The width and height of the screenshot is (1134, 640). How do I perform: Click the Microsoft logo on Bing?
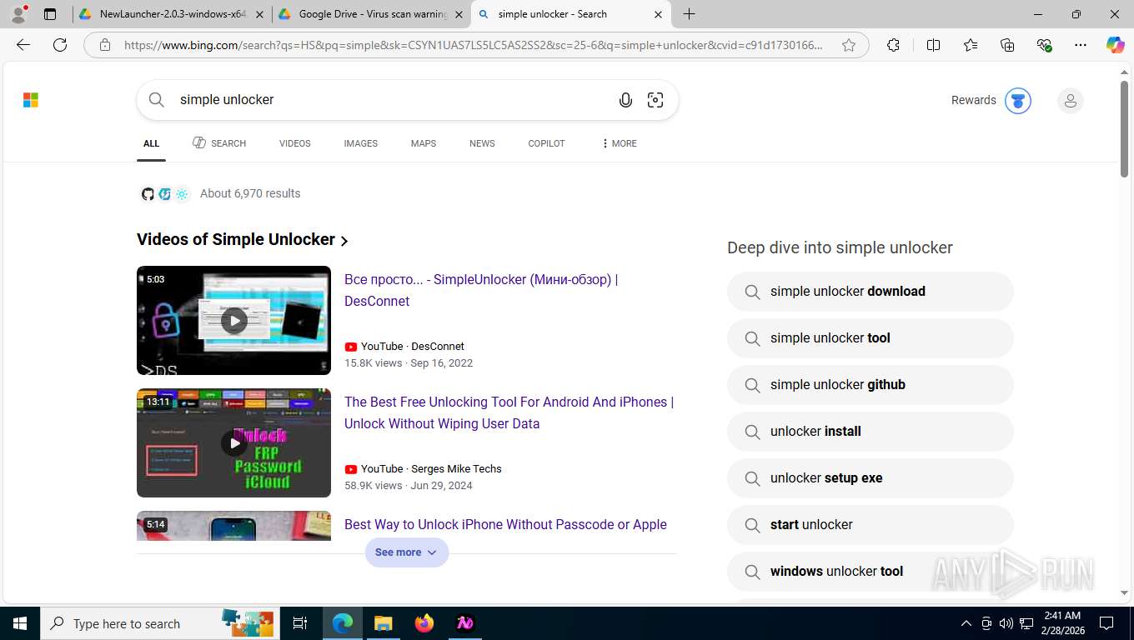(31, 100)
